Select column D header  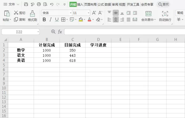(x=98, y=40)
